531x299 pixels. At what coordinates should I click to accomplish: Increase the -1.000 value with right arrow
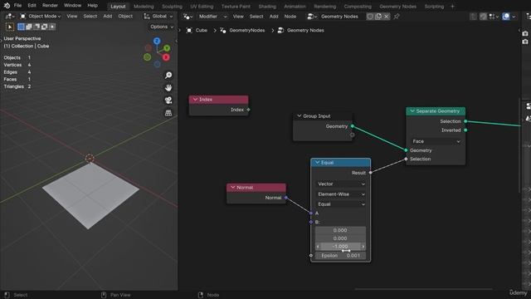tap(363, 247)
